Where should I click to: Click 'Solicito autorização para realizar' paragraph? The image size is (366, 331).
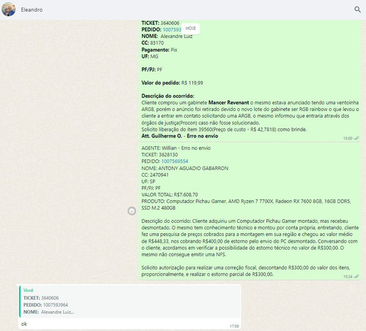(246, 271)
